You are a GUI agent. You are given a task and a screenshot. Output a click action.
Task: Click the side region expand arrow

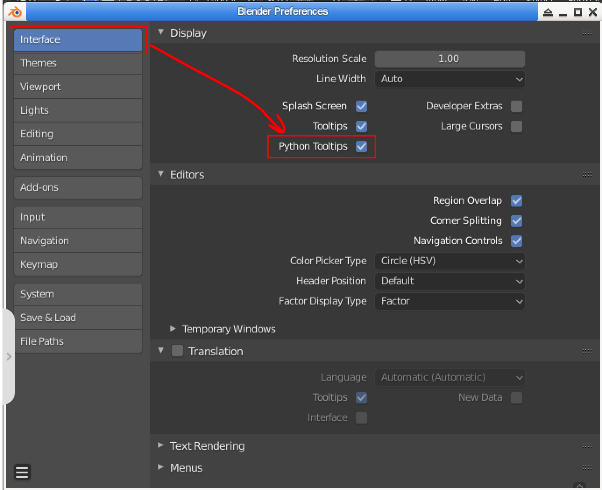[x=9, y=357]
